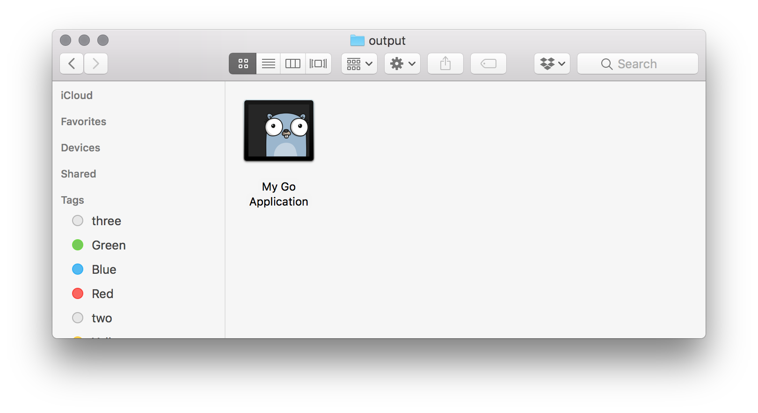
Task: Switch to cover flow view
Action: coord(318,64)
